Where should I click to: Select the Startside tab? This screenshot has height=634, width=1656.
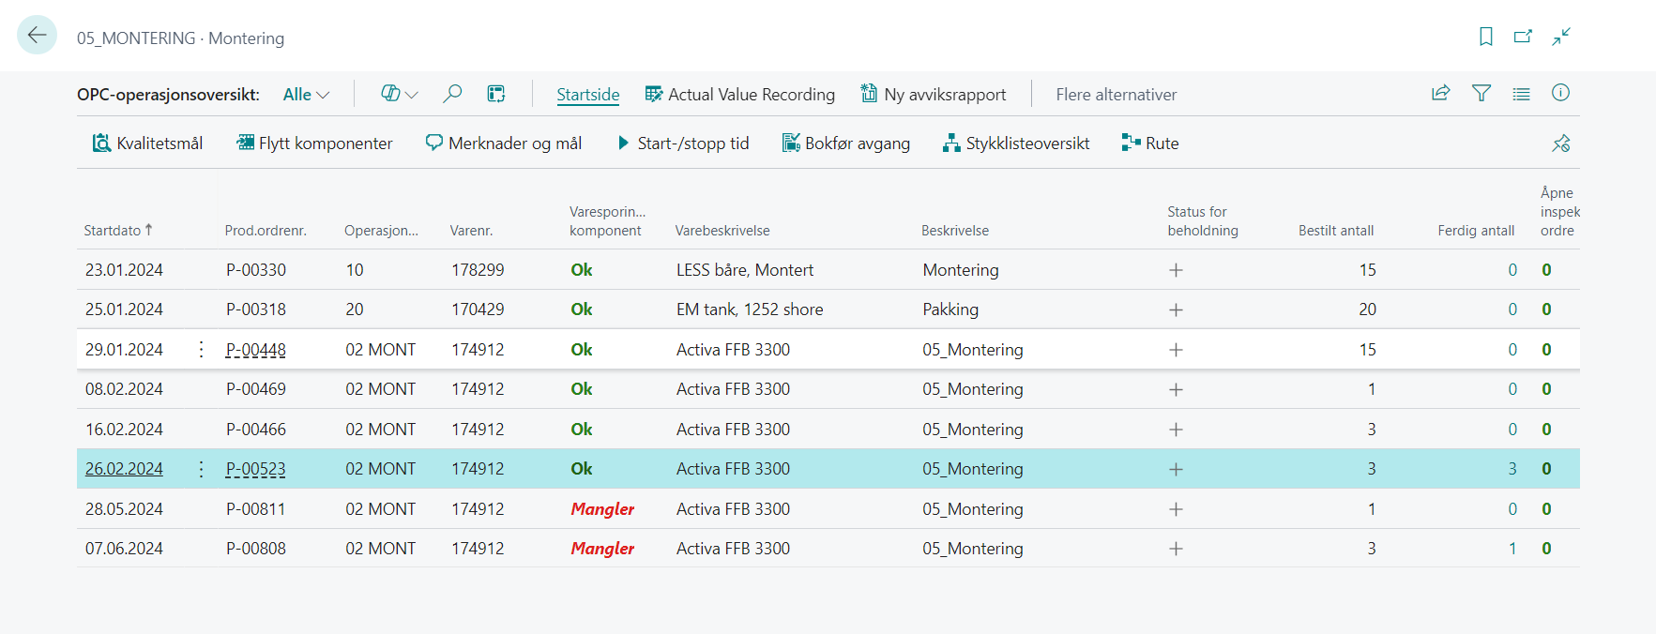587,95
